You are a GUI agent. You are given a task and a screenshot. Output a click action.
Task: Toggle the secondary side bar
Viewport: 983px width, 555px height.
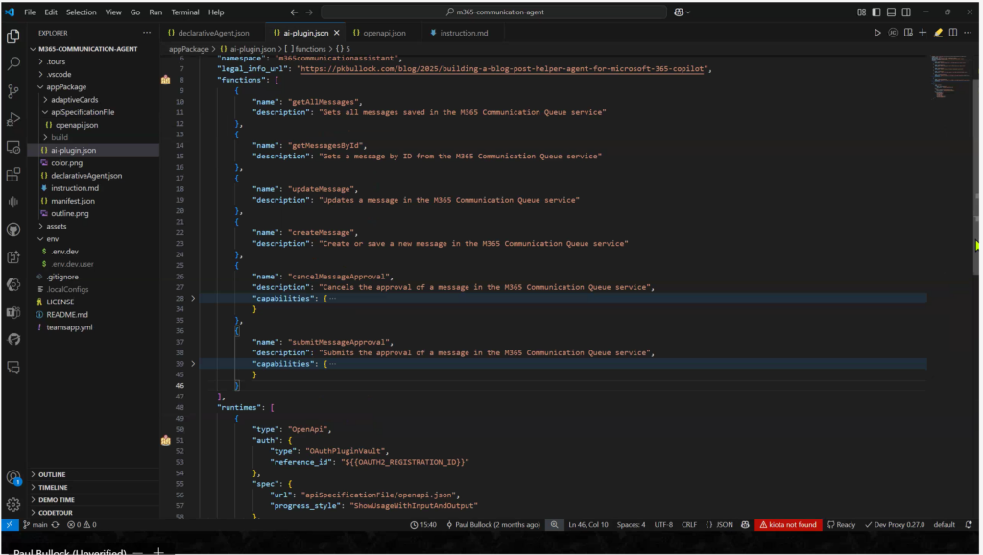tap(906, 12)
